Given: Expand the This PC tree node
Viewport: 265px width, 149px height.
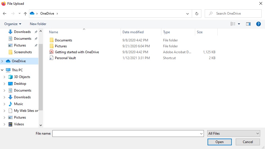Looking at the screenshot, I should click(3, 70).
